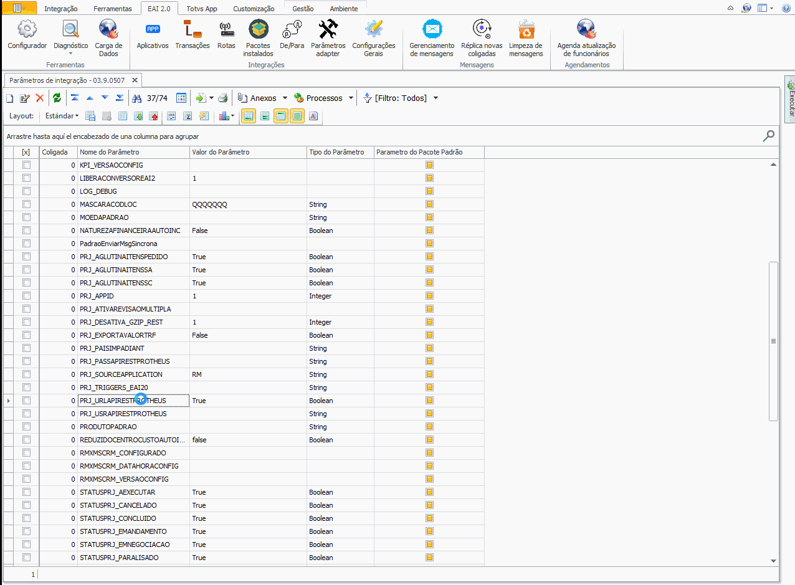Switch to the Customização tab
The height and width of the screenshot is (585, 795).
click(x=254, y=9)
